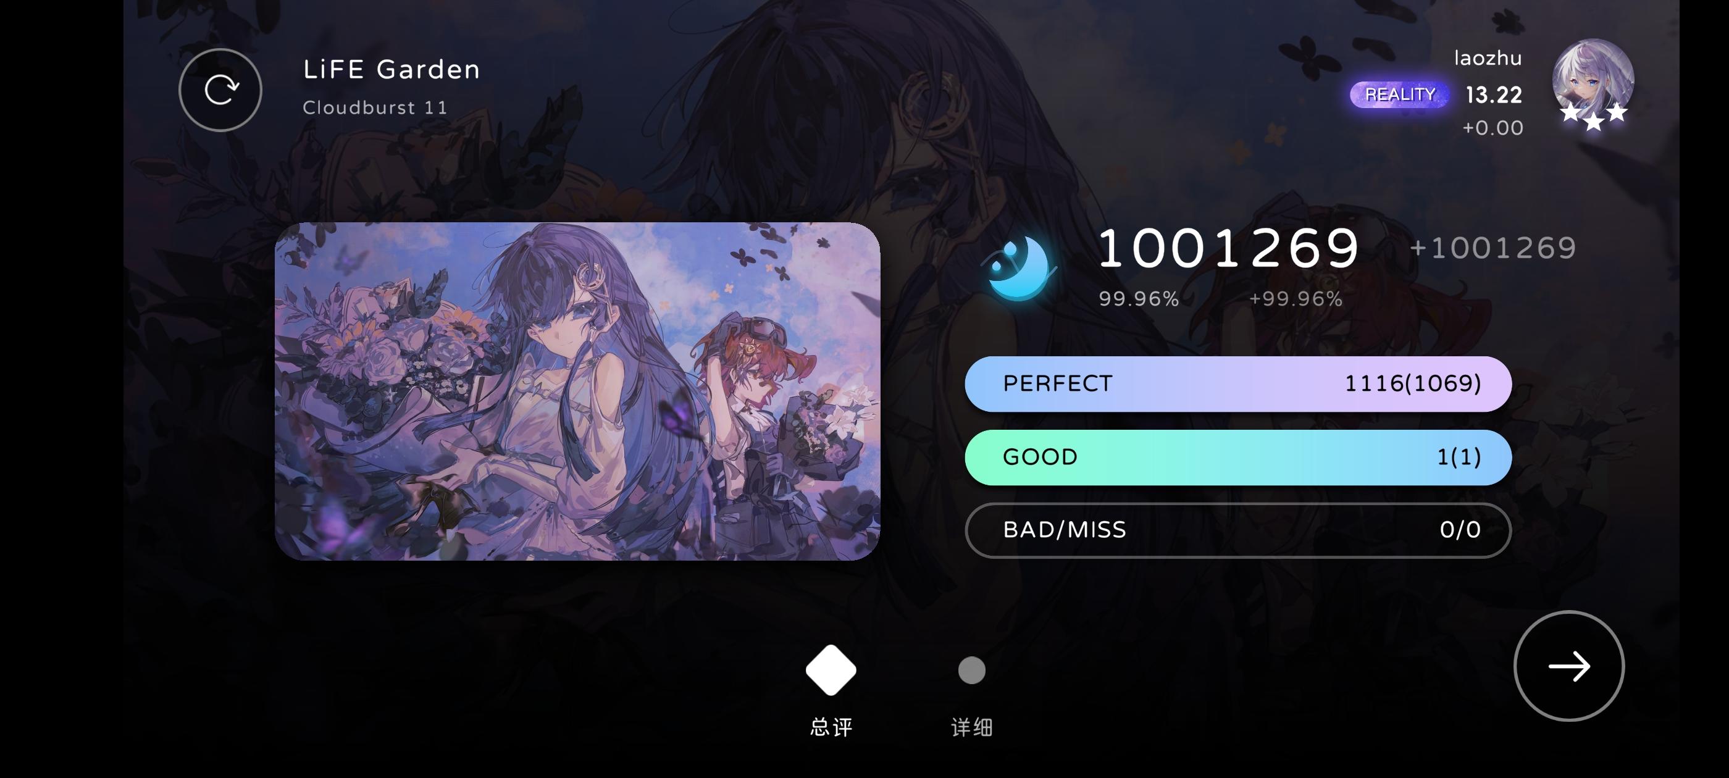This screenshot has height=778, width=1729.
Task: Tap the purple REALITY badge
Action: pyautogui.click(x=1399, y=94)
